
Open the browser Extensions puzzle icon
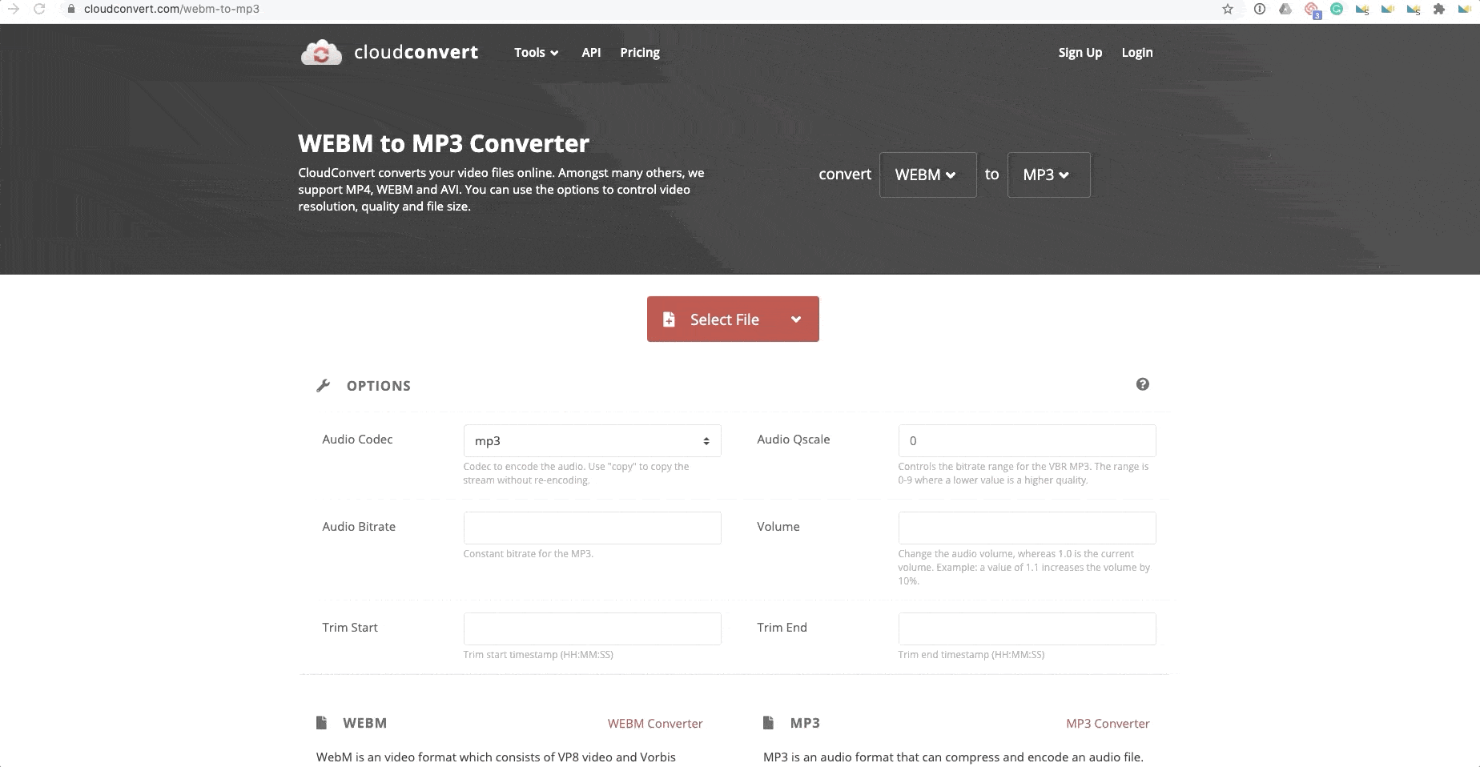1439,10
